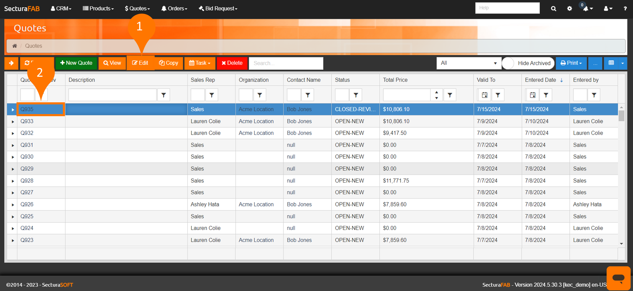This screenshot has width=633, height=291.
Task: Click the grid layout view button
Action: tap(611, 63)
